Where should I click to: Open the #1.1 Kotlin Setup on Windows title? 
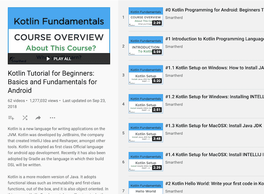click(x=214, y=68)
